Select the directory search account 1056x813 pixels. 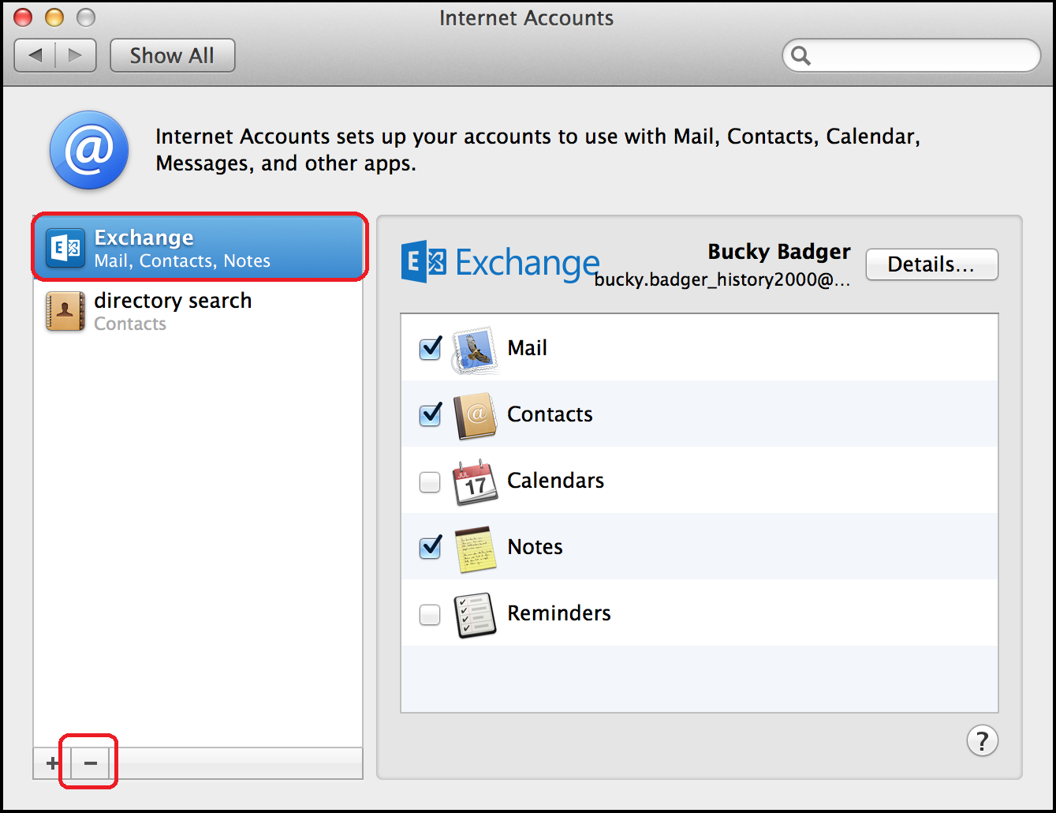pyautogui.click(x=198, y=311)
